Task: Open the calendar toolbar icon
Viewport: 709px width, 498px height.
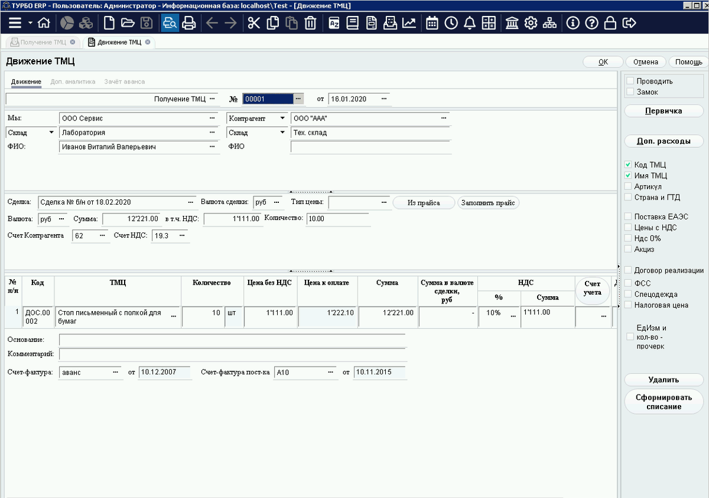Action: pos(432,23)
